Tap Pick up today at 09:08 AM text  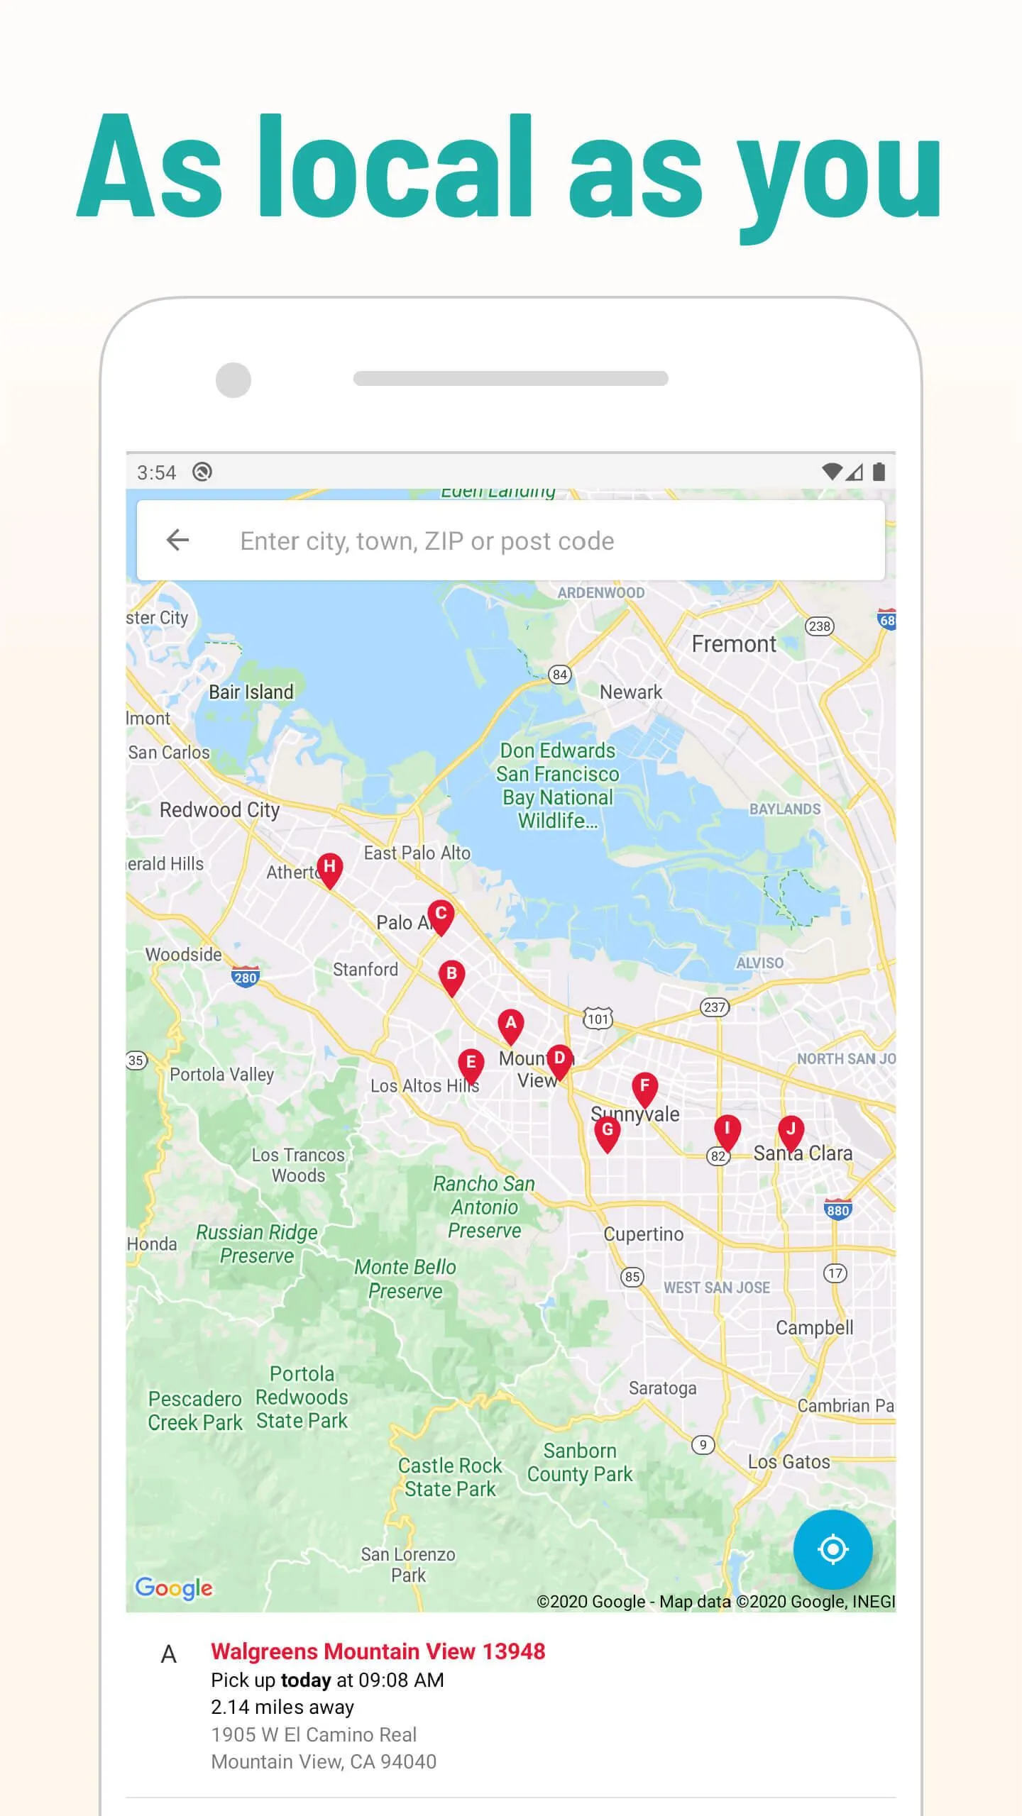click(327, 1680)
